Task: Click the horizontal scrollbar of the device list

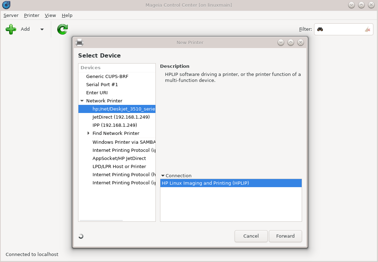Action: pos(101,220)
